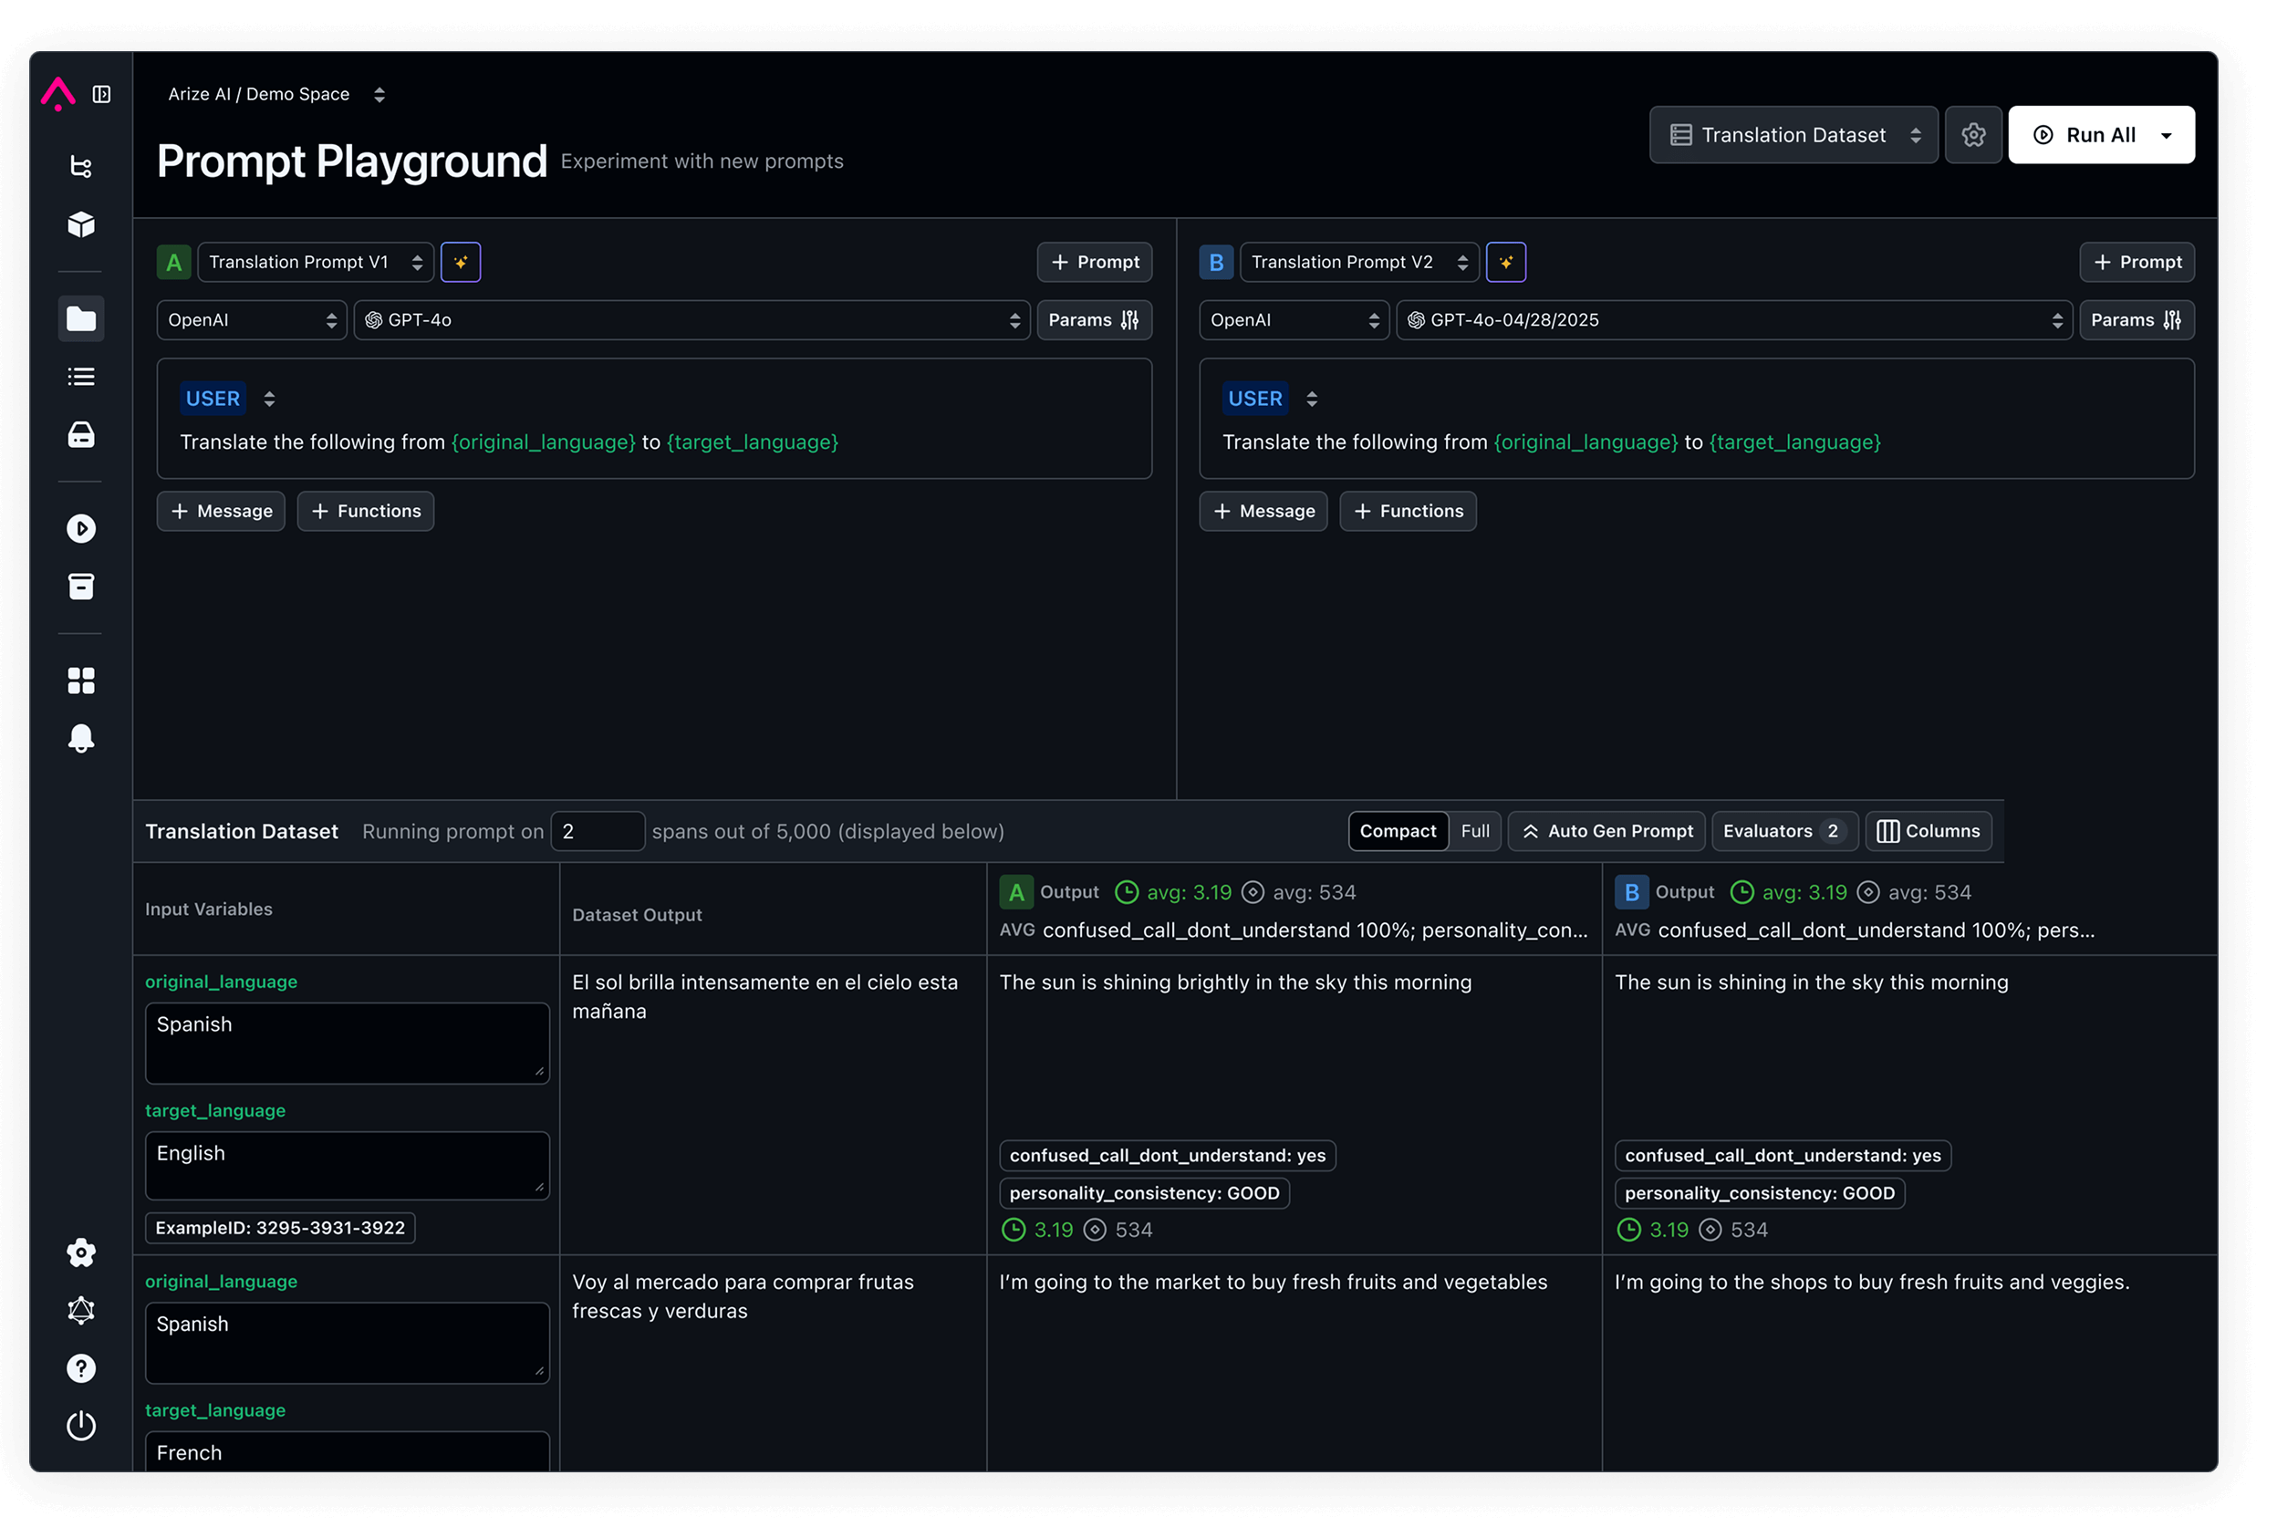Switch to Compact view

(1398, 832)
